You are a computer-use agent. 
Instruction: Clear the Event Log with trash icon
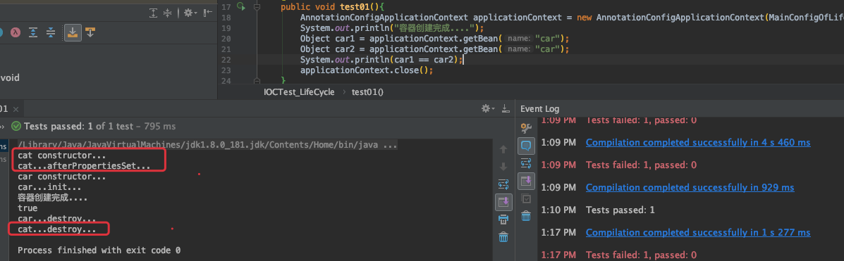(x=527, y=216)
